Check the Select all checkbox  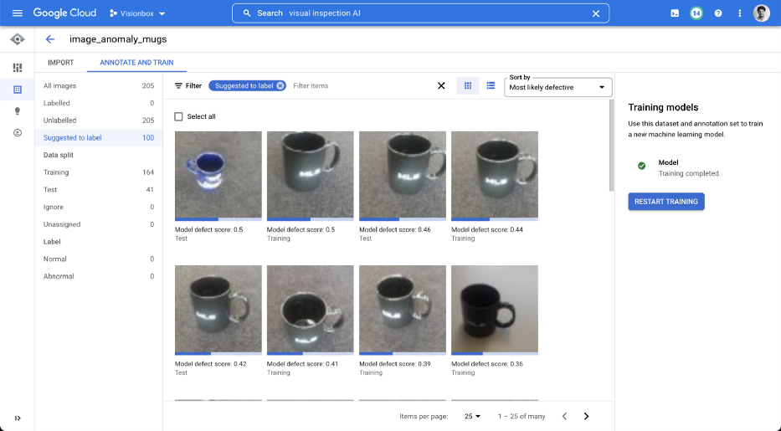click(x=178, y=116)
